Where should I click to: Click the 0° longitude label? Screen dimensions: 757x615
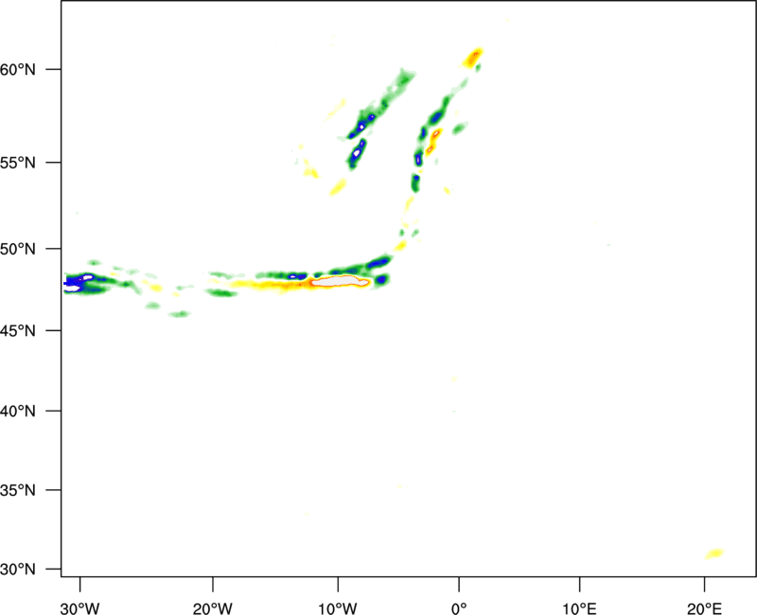coord(459,608)
